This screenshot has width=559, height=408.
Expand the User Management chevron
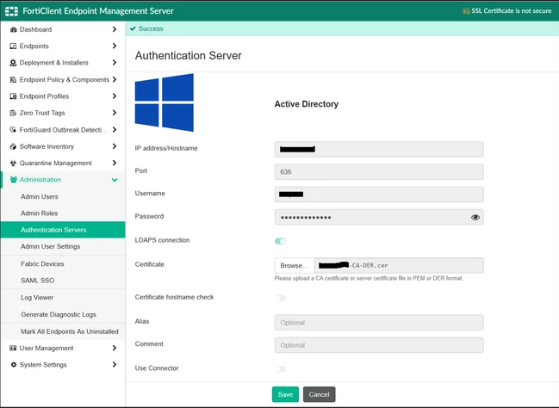[115, 348]
